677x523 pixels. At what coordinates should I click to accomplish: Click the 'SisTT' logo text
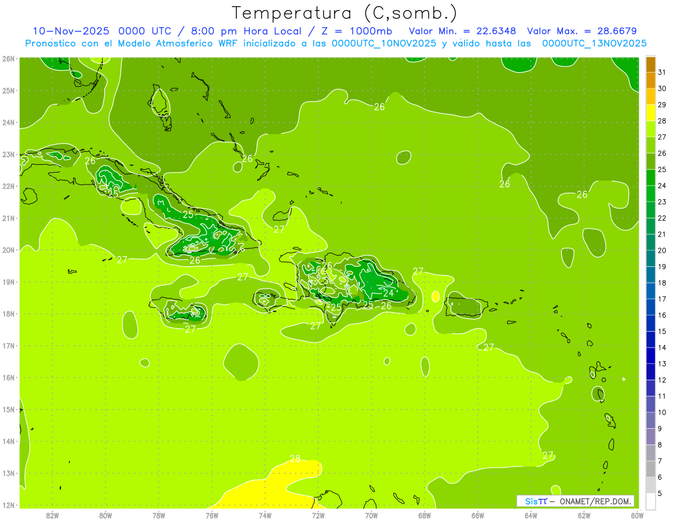[536, 501]
